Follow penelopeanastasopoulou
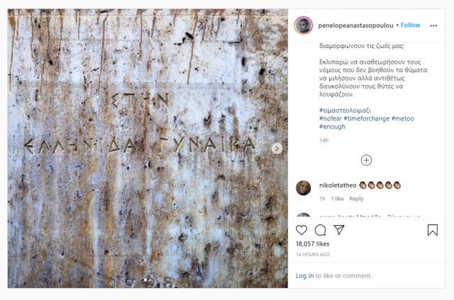Viewport: 454px width, 300px height. click(x=410, y=25)
